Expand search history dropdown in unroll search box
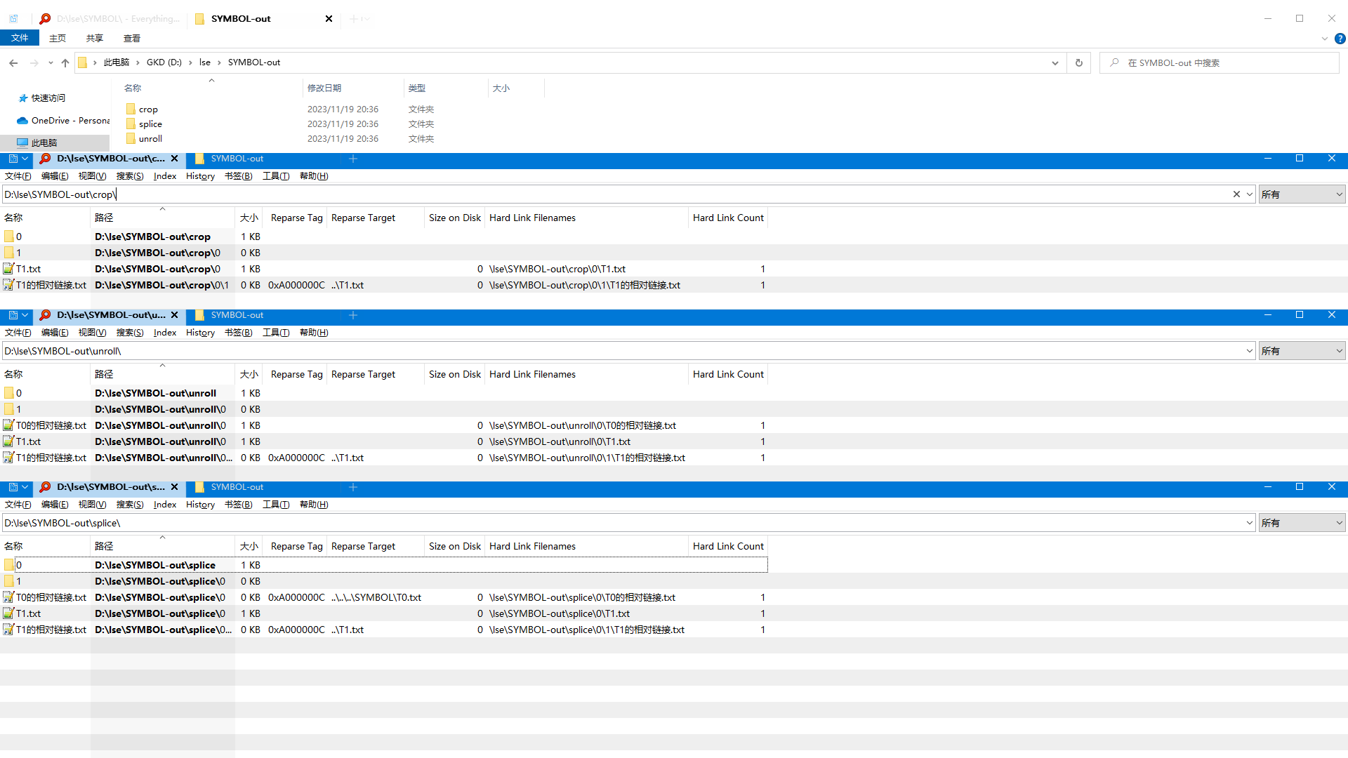This screenshot has height=758, width=1348. (1249, 351)
